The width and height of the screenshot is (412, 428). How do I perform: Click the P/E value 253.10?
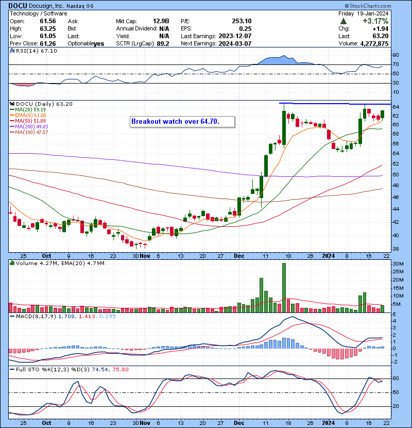click(242, 21)
